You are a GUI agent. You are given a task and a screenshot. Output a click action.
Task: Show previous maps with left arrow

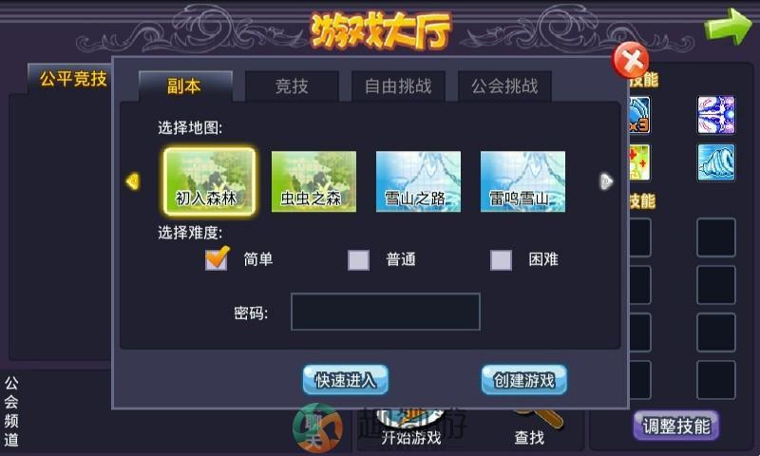point(133,181)
